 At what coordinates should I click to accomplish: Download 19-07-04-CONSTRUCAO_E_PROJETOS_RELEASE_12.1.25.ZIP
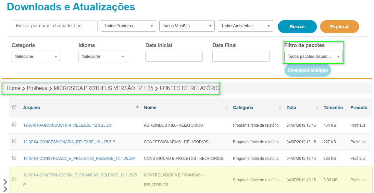coord(79,158)
